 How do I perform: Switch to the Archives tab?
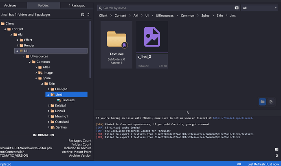(x=10, y=6)
